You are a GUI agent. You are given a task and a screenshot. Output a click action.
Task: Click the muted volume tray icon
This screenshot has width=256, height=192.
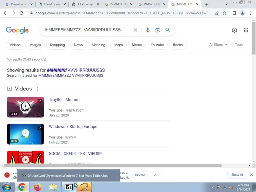231,187
